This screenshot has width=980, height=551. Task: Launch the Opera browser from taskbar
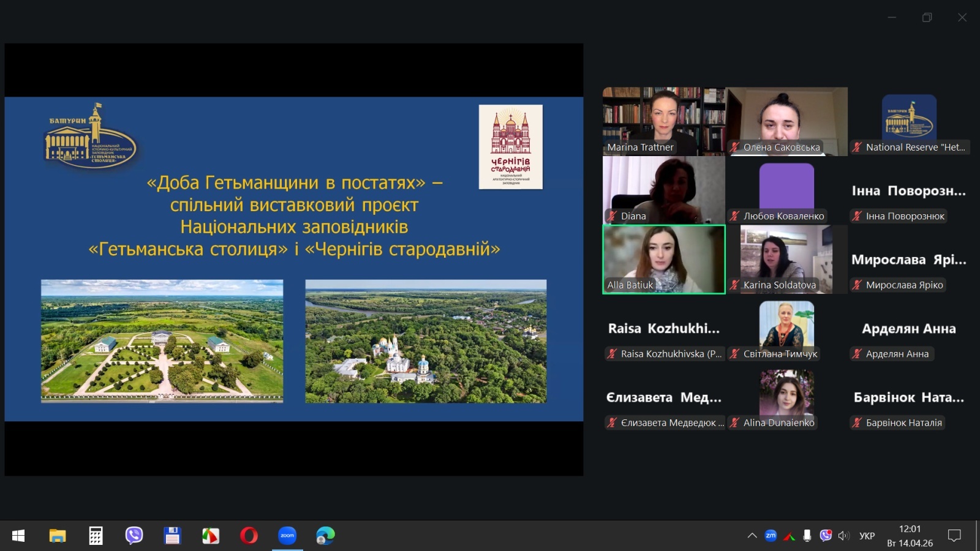(249, 536)
